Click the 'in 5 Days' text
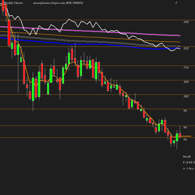The width and height of the screenshot is (195, 195). pos(188,168)
